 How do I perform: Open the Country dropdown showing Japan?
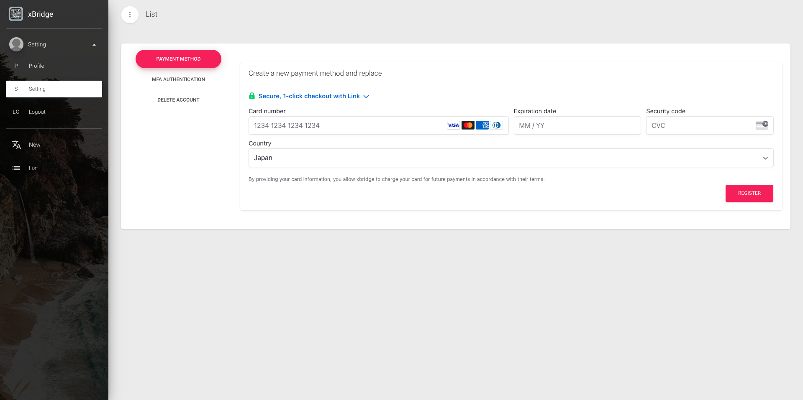pyautogui.click(x=511, y=158)
